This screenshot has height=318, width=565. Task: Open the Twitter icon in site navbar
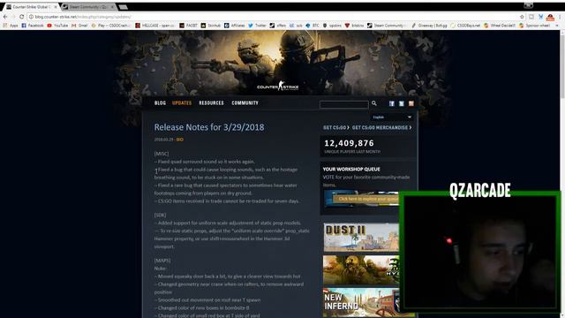coord(402,103)
